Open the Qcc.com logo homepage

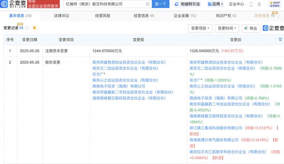pyautogui.click(x=13, y=4)
